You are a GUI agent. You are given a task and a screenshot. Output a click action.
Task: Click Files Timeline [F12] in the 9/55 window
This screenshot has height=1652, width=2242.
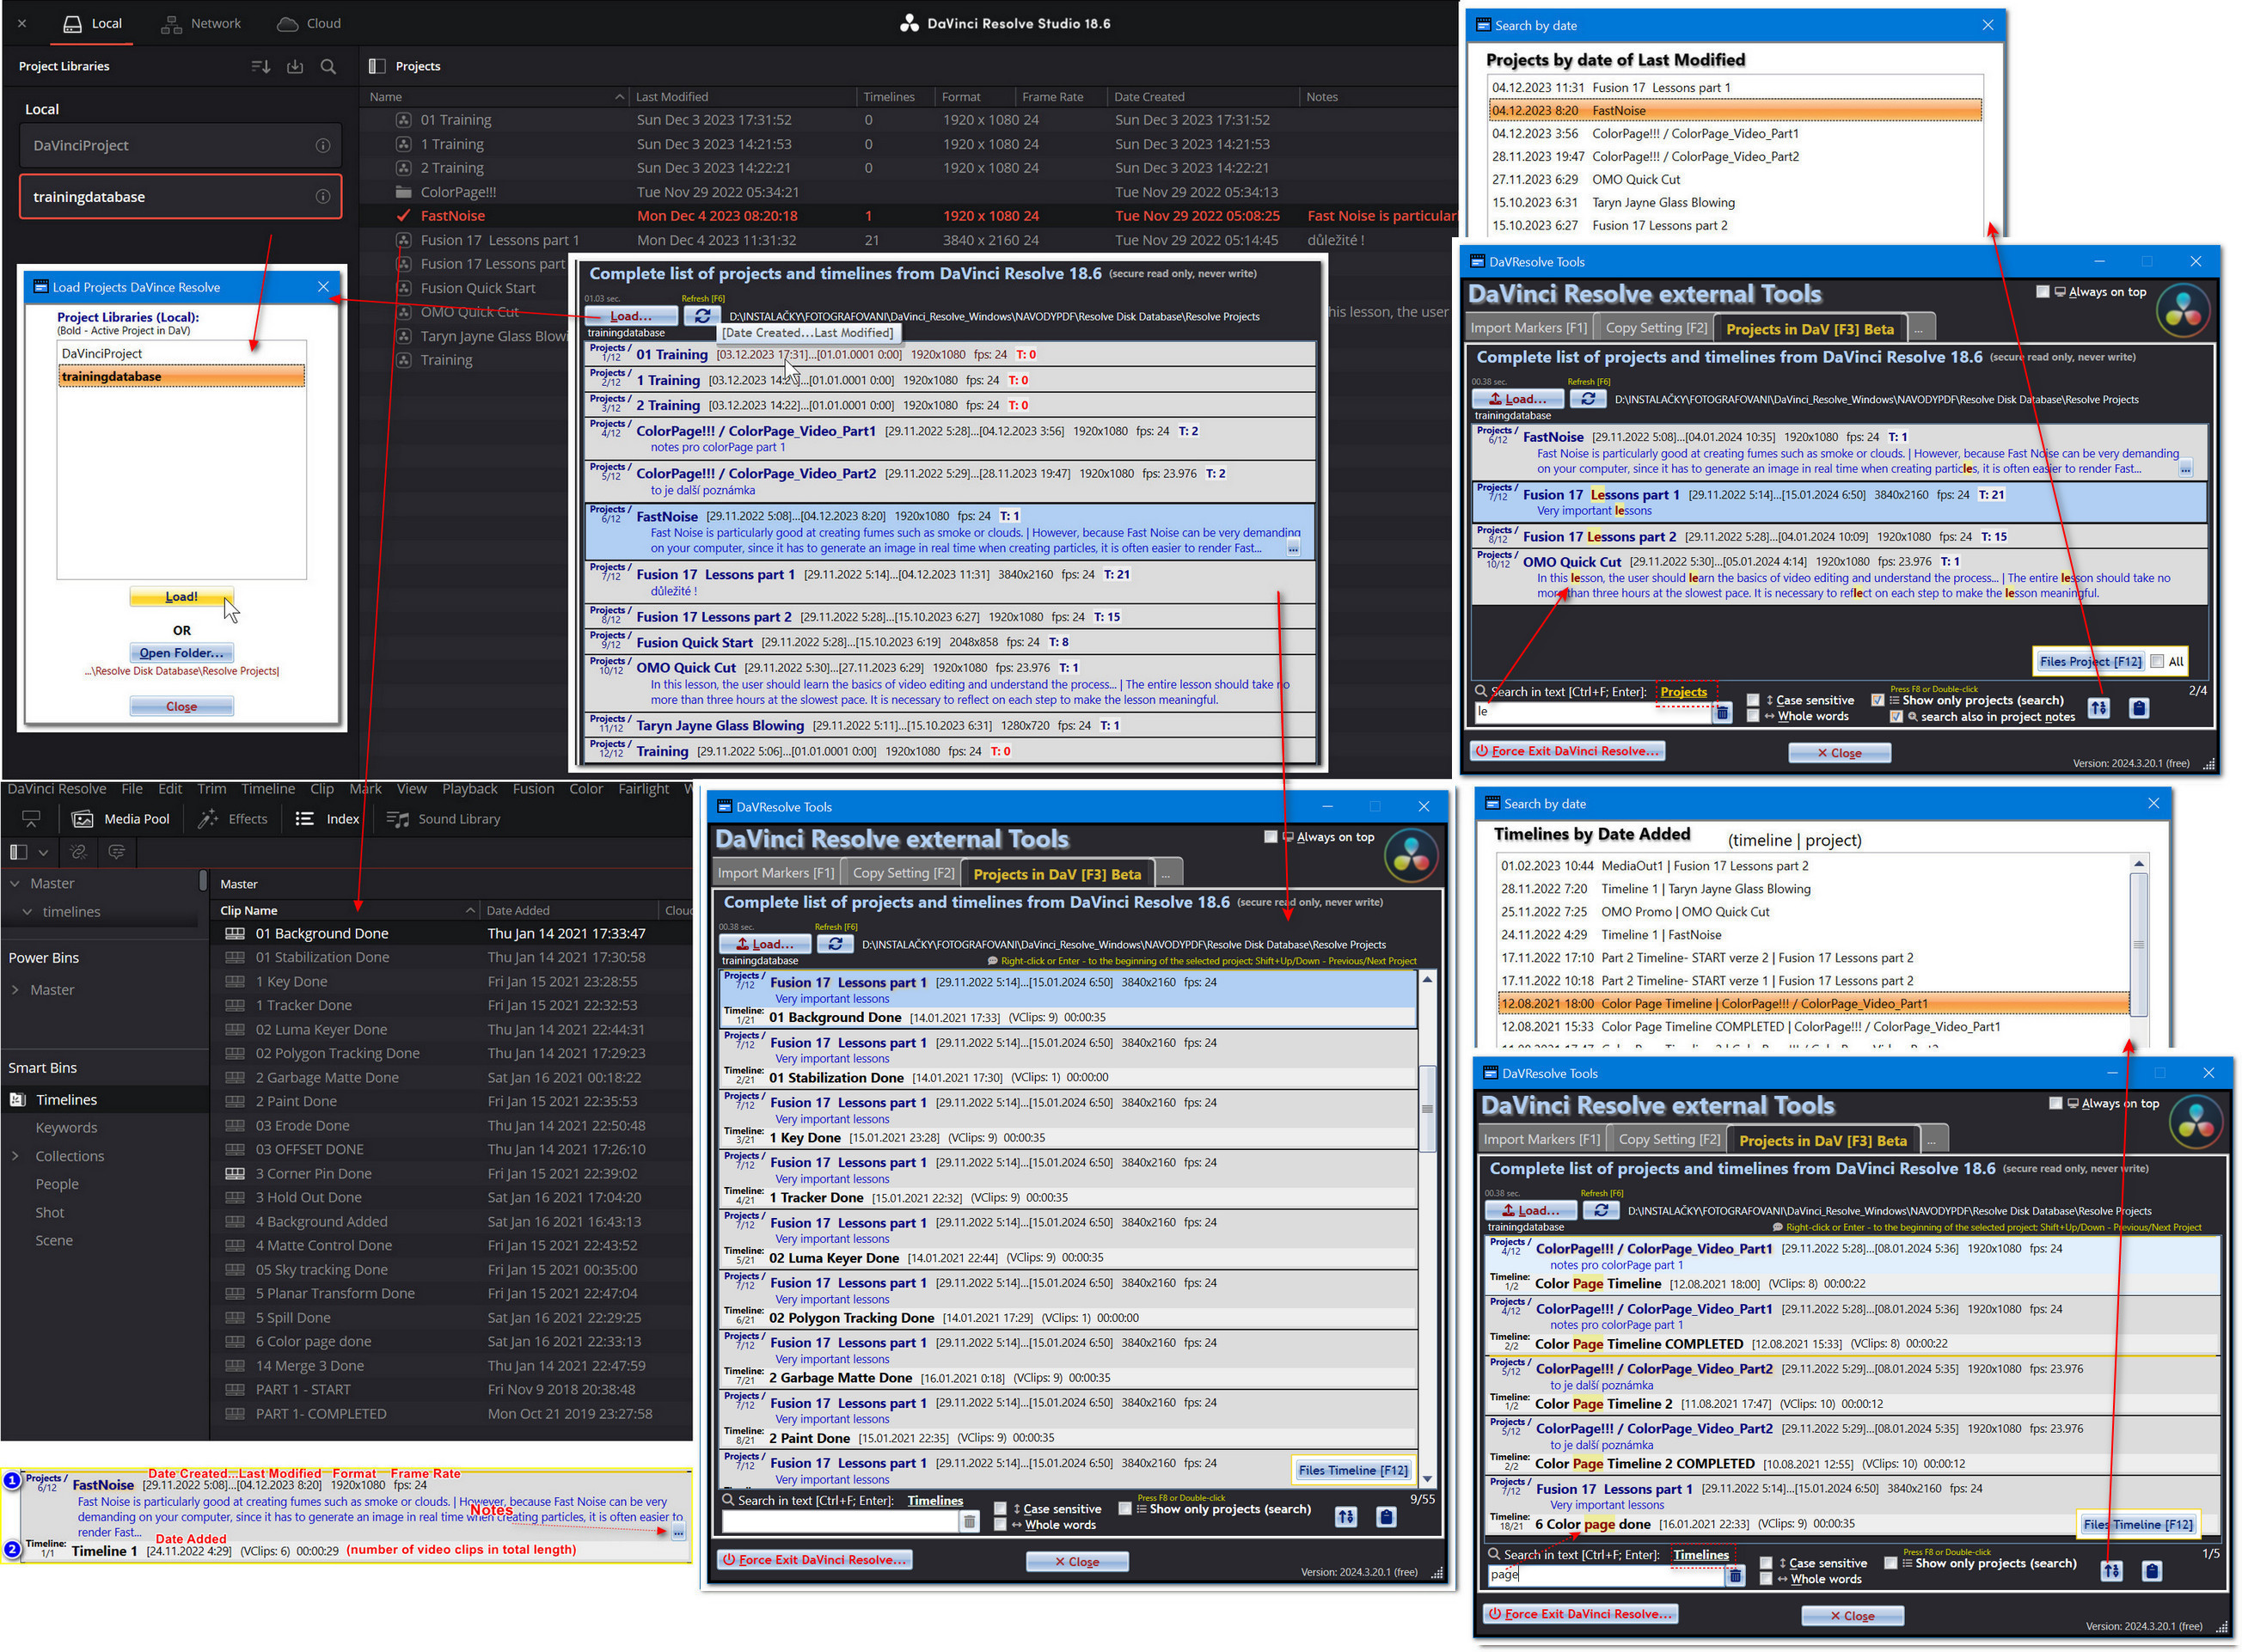[x=1353, y=1470]
